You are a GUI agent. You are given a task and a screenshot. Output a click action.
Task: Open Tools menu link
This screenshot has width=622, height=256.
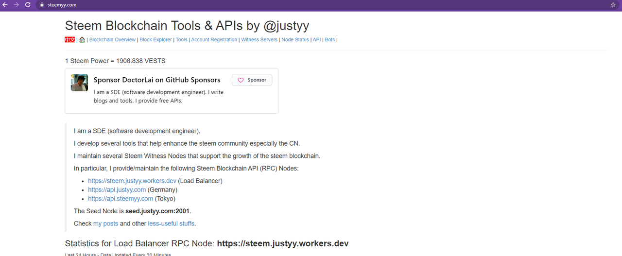tap(181, 40)
